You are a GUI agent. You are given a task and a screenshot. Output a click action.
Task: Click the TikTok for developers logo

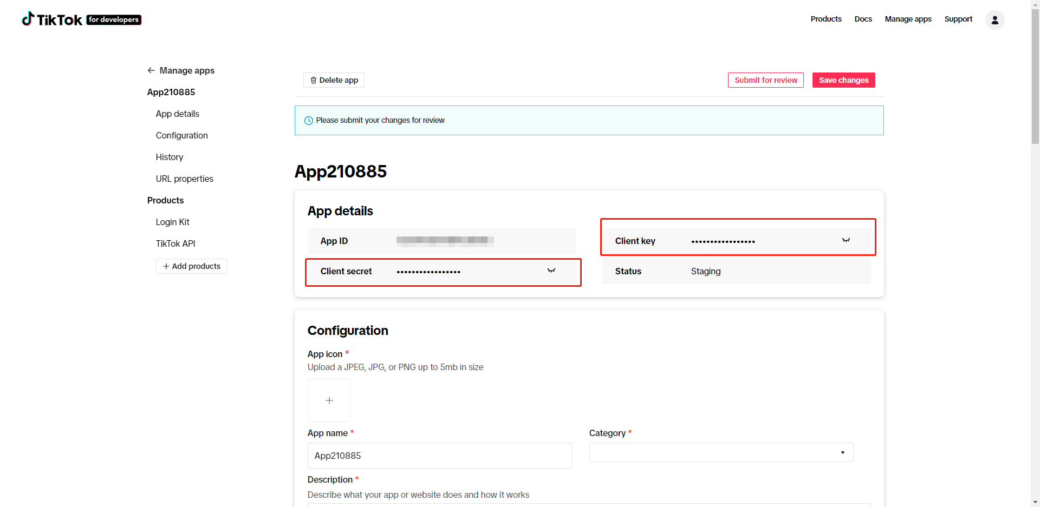pos(81,19)
